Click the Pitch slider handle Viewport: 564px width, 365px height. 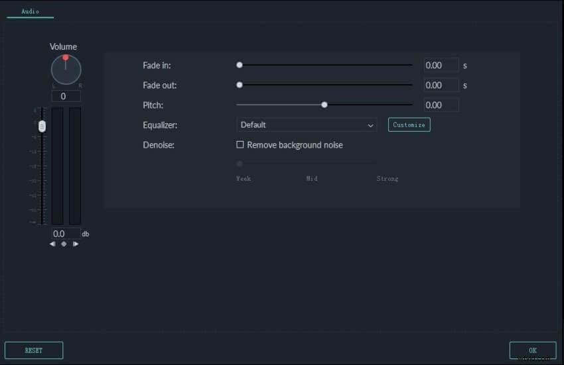click(x=324, y=105)
